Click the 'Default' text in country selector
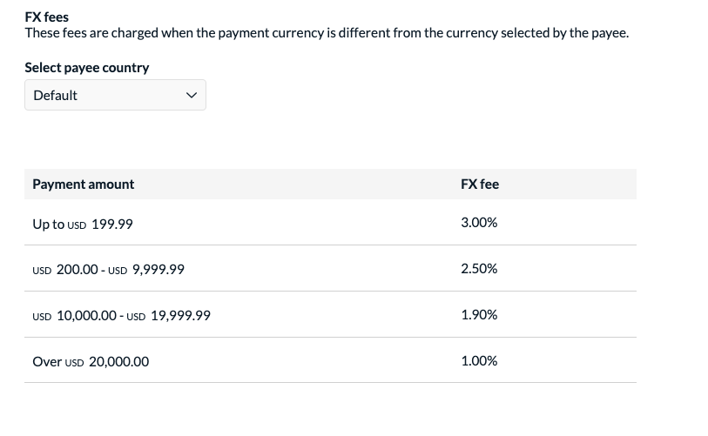This screenshot has width=708, height=436. tap(56, 96)
